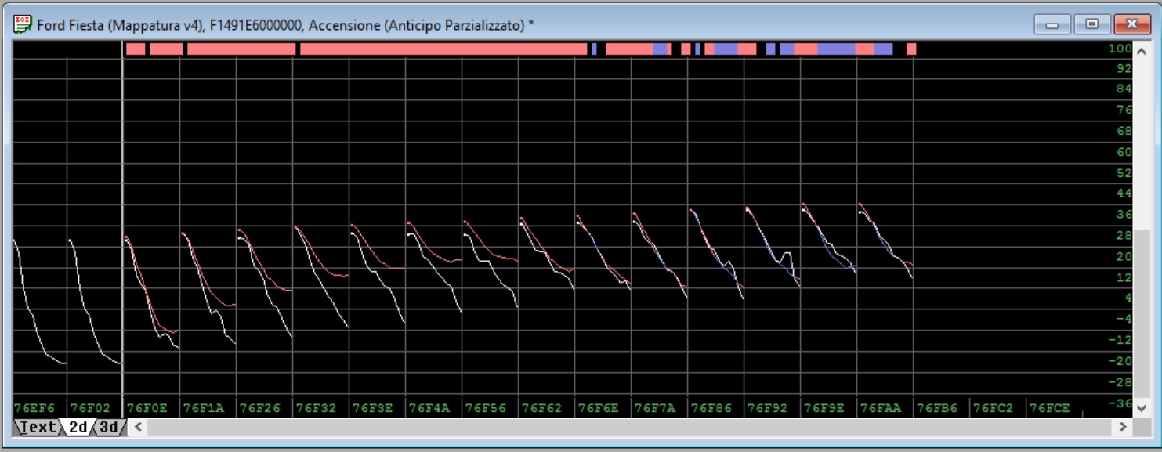This screenshot has width=1162, height=452.
Task: Switch to the 3d tab
Action: (109, 428)
